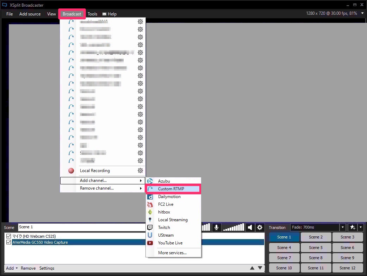Open the View menu
Viewport: 367px width, 276px height.
coord(51,14)
